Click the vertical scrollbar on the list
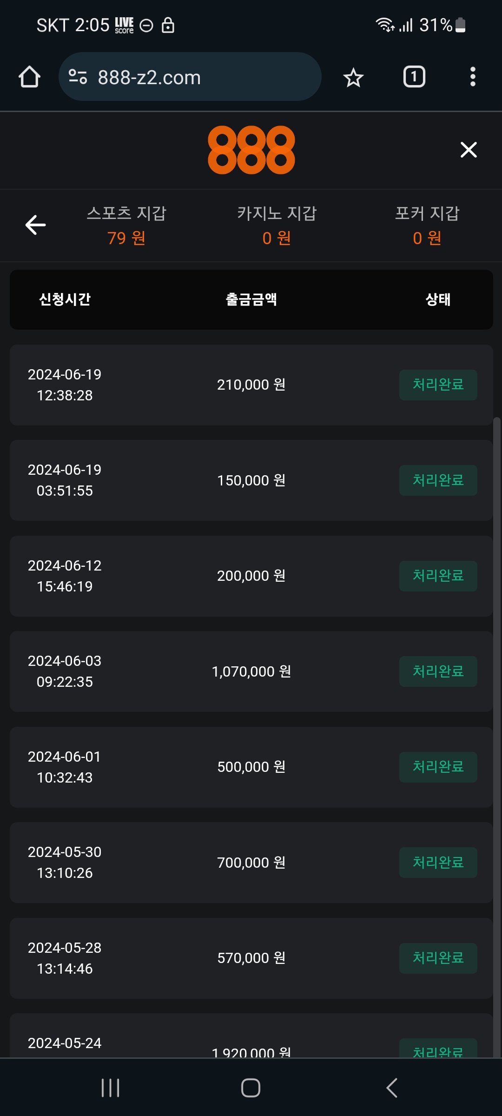The image size is (502, 1116). tap(496, 697)
